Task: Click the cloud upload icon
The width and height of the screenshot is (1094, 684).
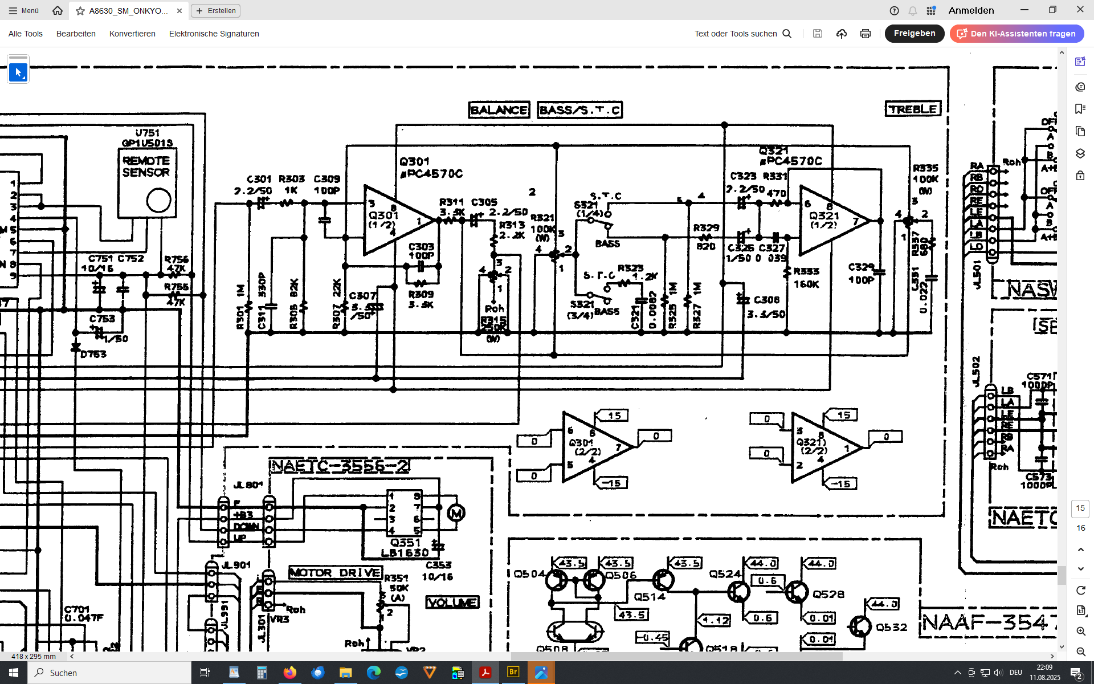Action: [x=842, y=34]
